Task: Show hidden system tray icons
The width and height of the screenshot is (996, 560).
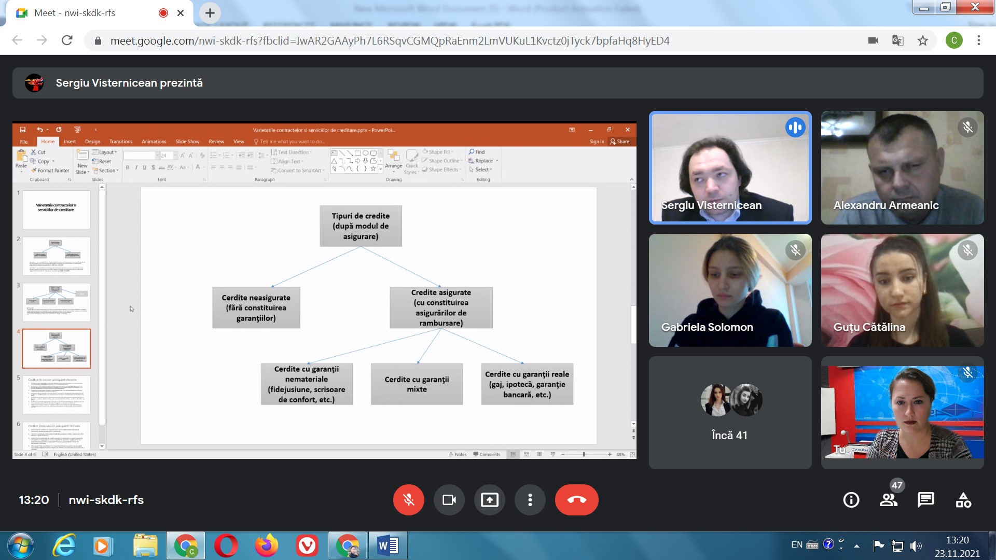Action: (x=857, y=545)
